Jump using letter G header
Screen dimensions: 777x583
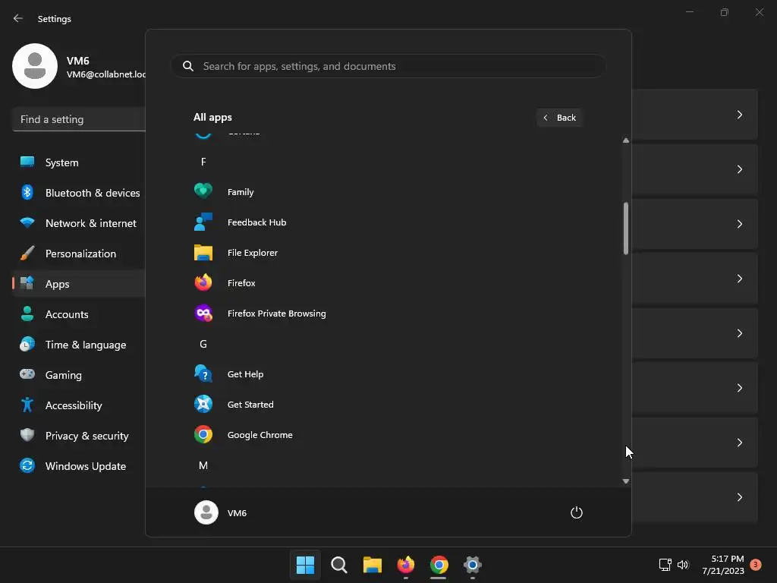203,344
